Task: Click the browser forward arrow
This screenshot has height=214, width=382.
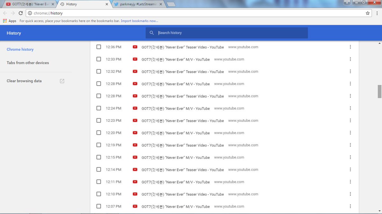Action: (13, 13)
